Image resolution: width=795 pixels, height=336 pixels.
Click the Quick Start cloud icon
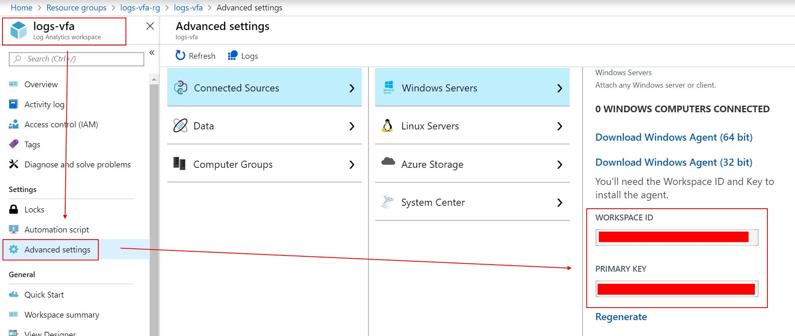14,294
